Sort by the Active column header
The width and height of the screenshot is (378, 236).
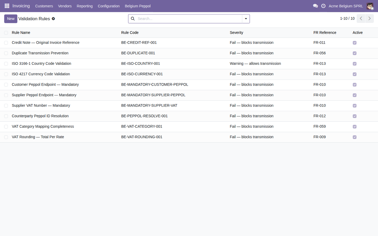[x=358, y=33]
